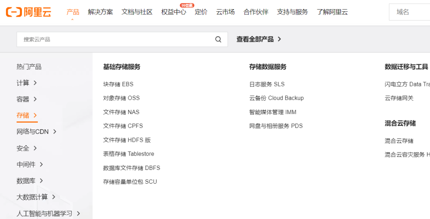430x219 pixels.
Task: Open 日志服务 SLS product
Action: pyautogui.click(x=267, y=84)
